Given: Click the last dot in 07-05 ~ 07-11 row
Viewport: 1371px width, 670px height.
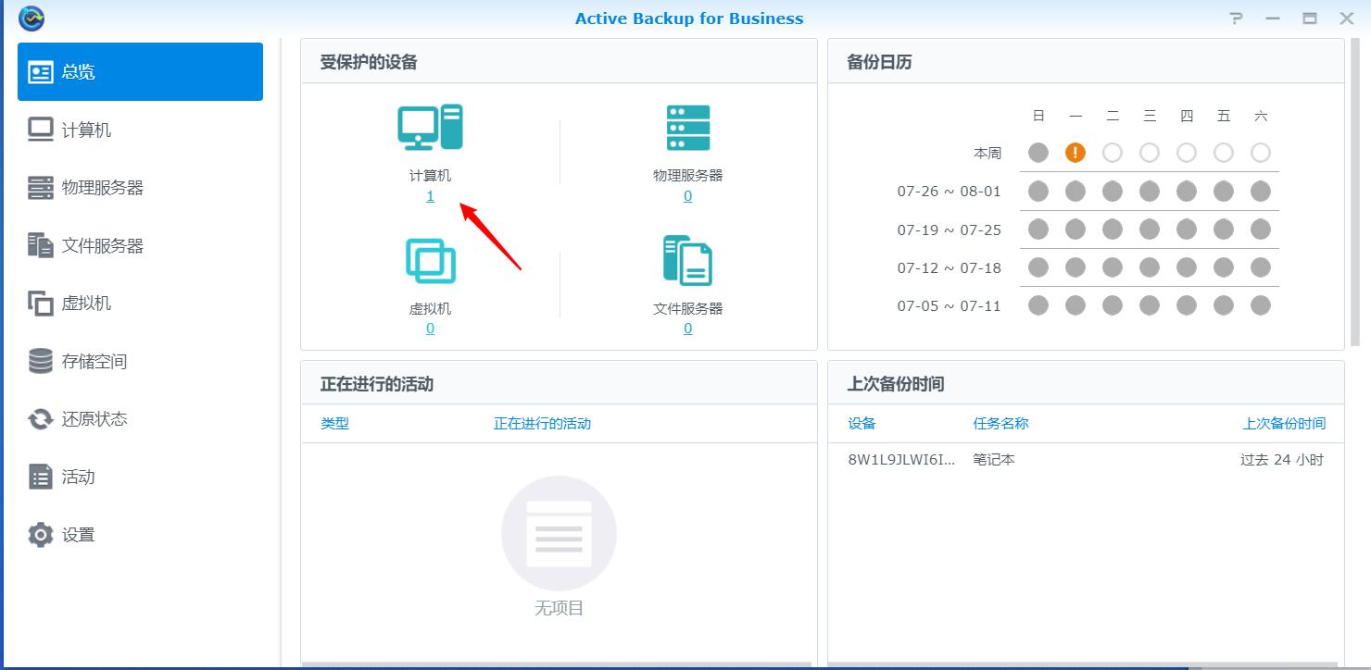Looking at the screenshot, I should (1261, 305).
